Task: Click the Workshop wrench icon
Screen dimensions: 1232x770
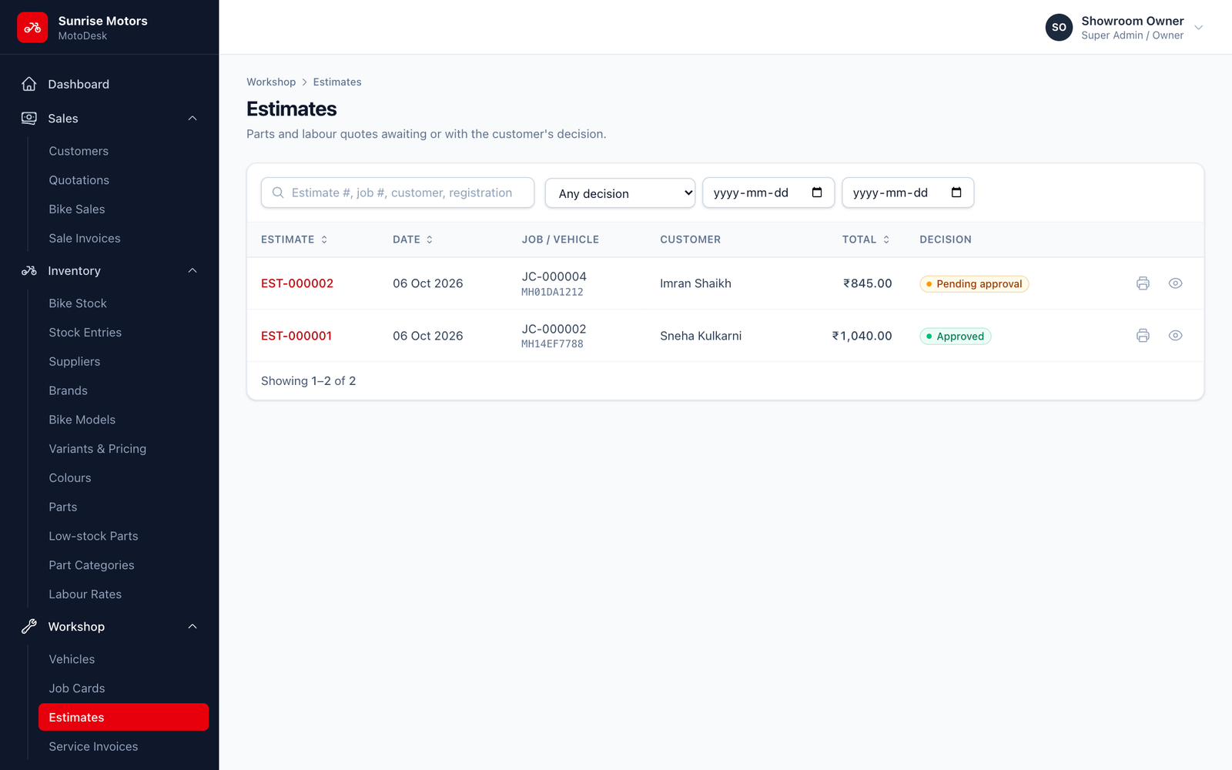Action: [x=29, y=626]
